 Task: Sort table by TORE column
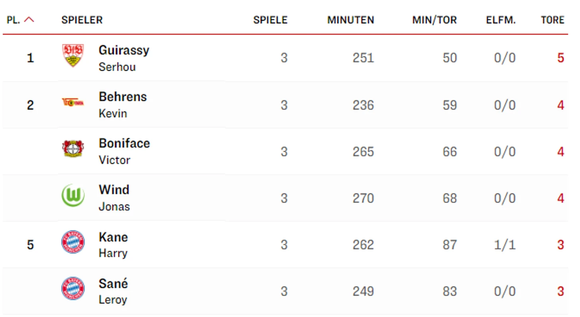pyautogui.click(x=552, y=20)
